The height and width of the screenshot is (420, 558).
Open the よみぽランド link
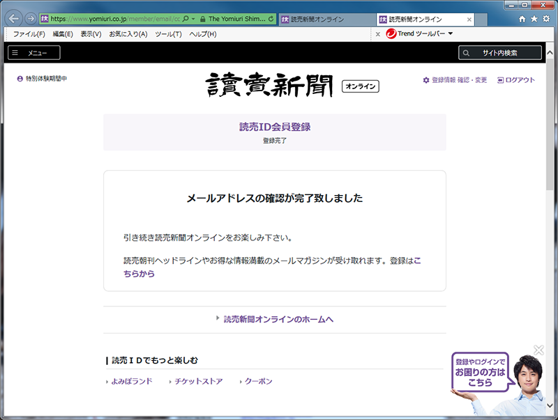point(132,381)
